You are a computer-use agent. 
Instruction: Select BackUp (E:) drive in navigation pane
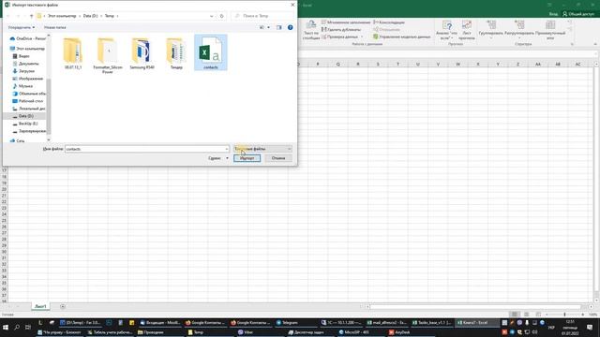(25, 124)
